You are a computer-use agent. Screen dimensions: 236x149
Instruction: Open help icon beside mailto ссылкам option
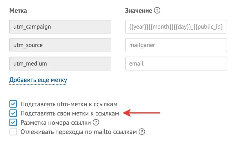[x=142, y=132]
